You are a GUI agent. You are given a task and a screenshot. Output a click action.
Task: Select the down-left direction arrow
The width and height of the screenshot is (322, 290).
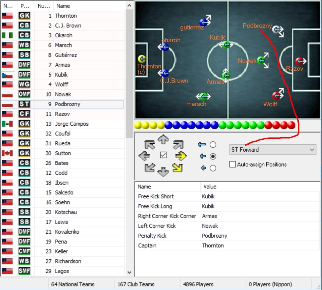pos(150,168)
